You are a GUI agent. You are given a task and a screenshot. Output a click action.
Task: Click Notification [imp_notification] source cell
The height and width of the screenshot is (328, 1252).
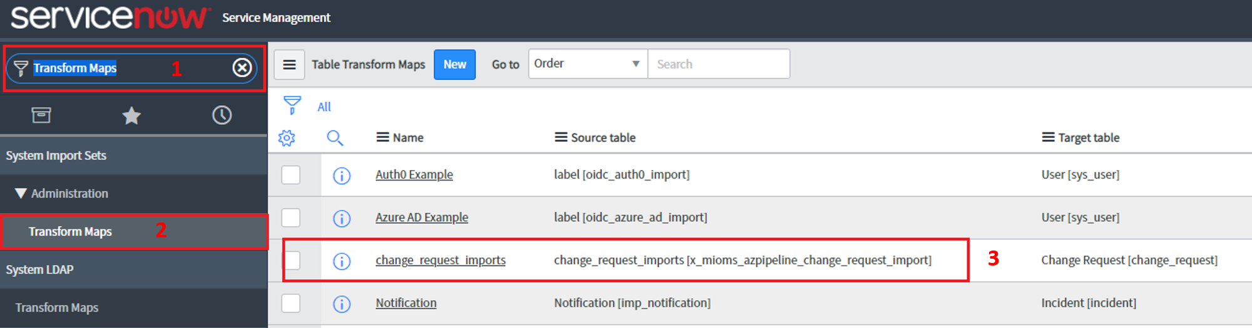pyautogui.click(x=632, y=303)
